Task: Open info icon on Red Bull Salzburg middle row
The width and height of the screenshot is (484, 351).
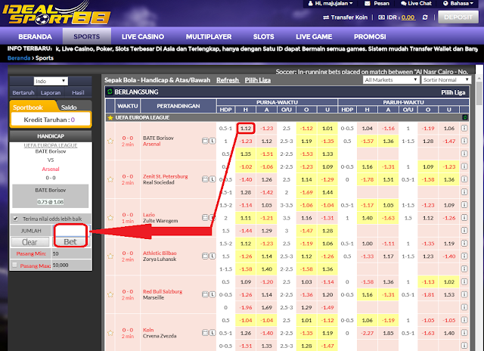Action: (464, 294)
